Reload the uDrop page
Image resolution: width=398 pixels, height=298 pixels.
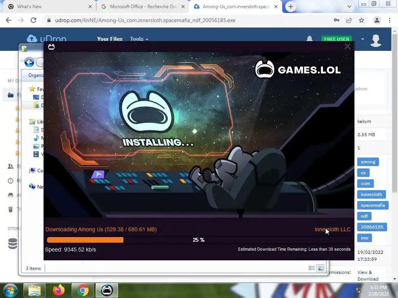tap(33, 20)
